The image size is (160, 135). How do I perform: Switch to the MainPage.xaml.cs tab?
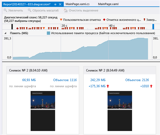coord(77,4)
